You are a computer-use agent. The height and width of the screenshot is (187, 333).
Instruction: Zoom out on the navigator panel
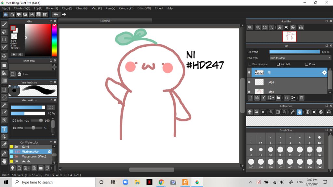click(271, 27)
